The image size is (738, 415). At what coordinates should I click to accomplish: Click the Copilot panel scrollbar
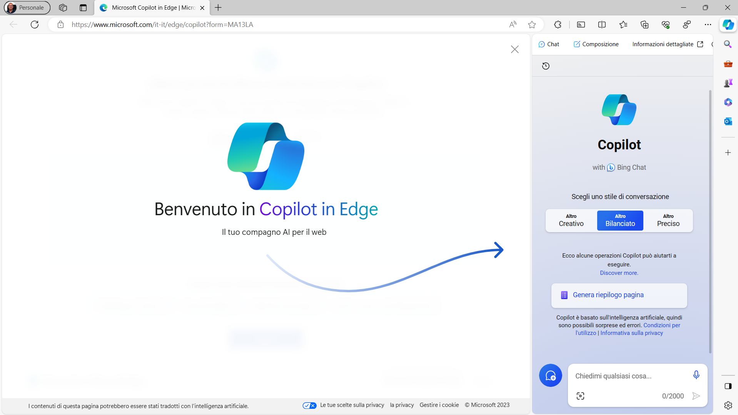tap(710, 221)
